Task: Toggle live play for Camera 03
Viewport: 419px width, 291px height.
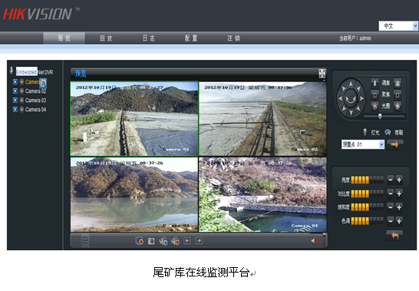Action: click(x=15, y=100)
